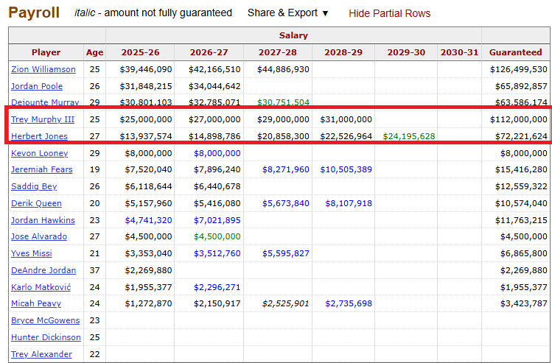Open the Share & Export dropdown
The height and width of the screenshot is (363, 552).
pos(287,13)
